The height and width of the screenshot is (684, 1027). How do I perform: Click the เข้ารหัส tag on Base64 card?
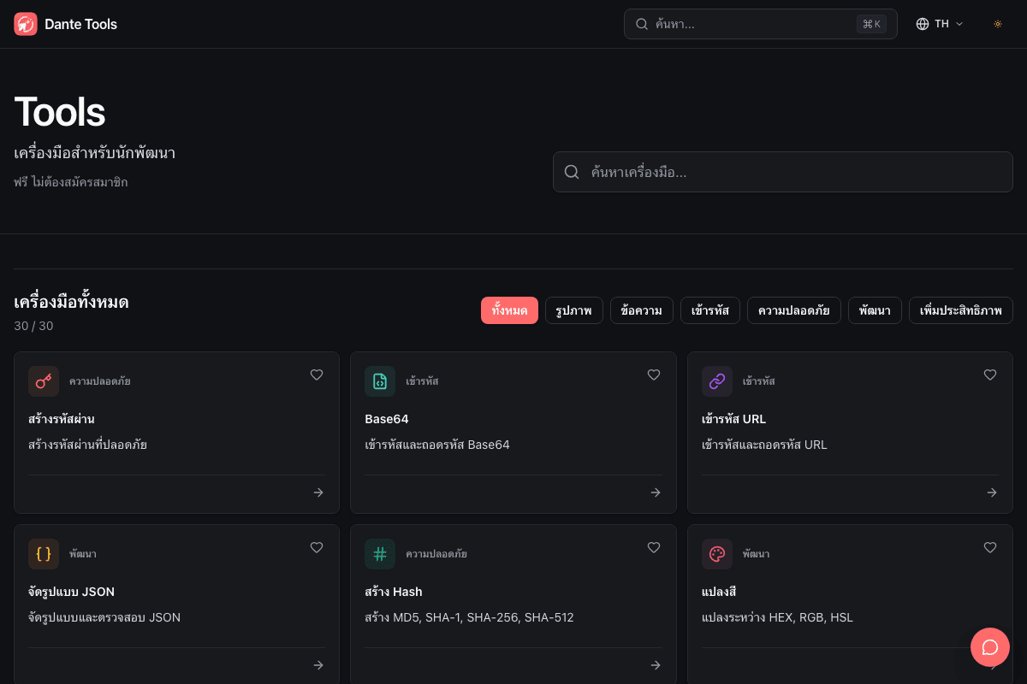click(x=422, y=381)
